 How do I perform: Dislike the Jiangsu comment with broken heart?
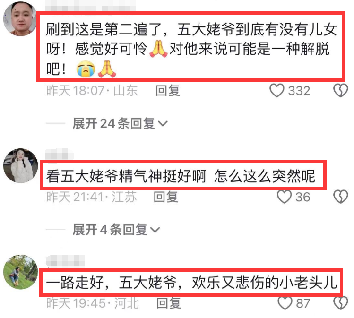pos(341,197)
